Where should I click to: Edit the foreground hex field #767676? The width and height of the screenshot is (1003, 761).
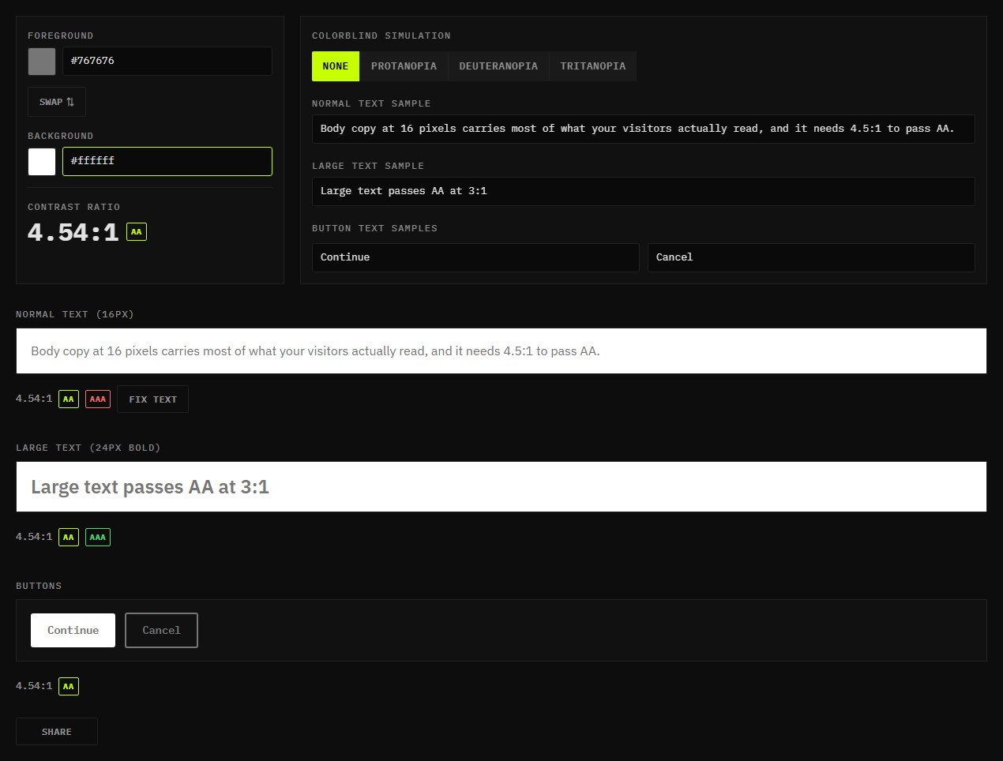pos(167,62)
